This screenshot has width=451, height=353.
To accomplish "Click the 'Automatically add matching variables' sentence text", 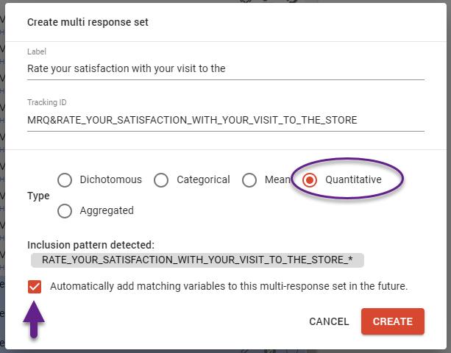I will coord(229,286).
